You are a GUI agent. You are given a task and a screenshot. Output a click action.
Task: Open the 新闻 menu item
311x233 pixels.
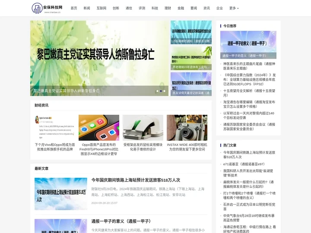point(87,8)
